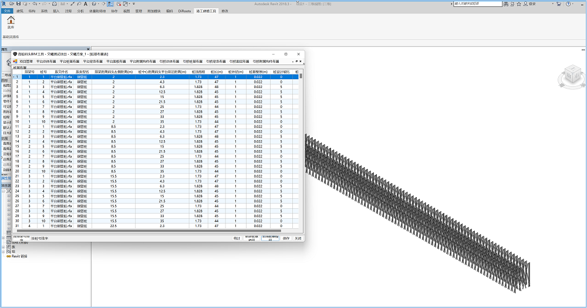Click the Print icon in quick access toolbar
587x308 pixels.
coord(54,4)
